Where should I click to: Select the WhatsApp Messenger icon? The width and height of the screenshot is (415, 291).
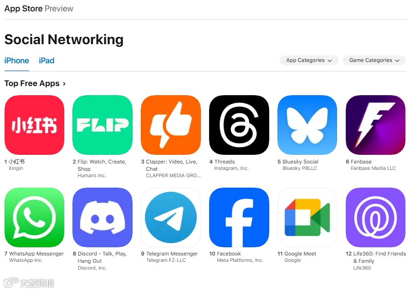tap(35, 218)
